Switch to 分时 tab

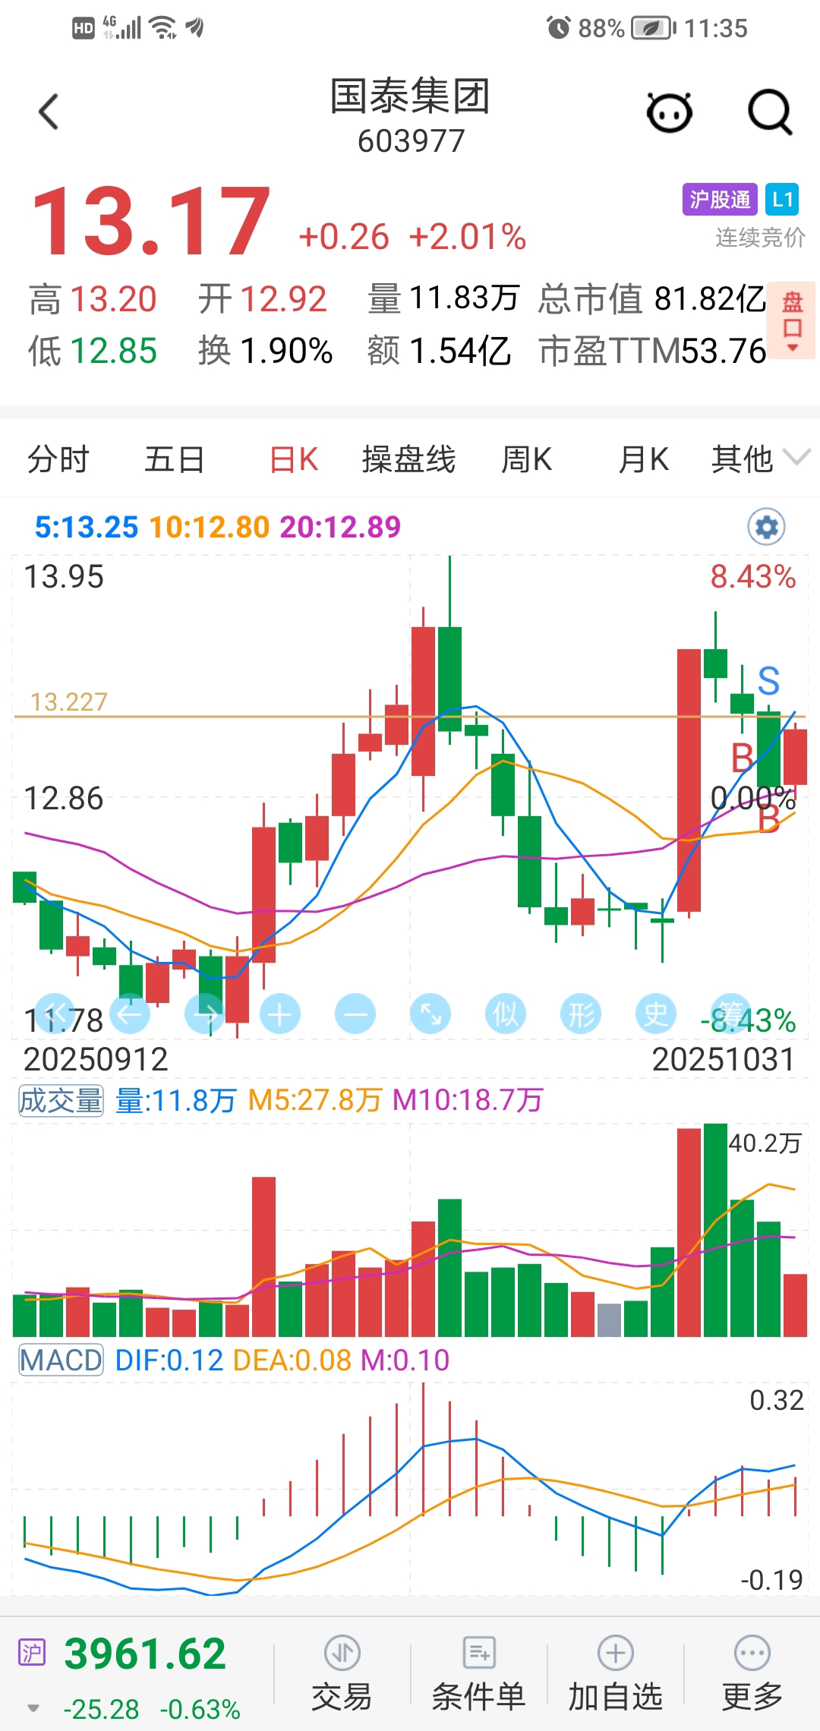58,459
